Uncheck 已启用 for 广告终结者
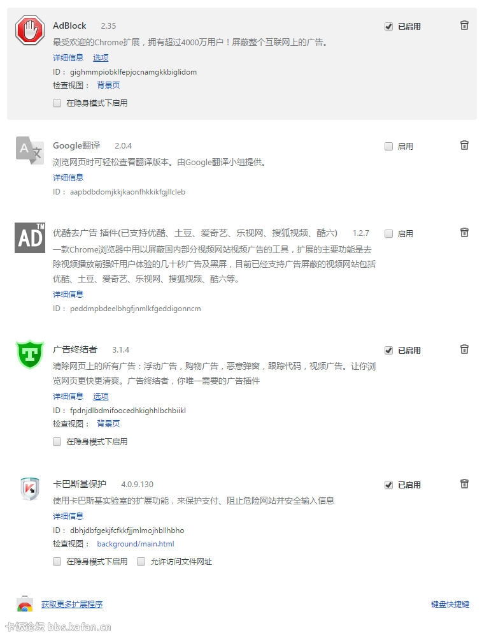 coord(389,350)
